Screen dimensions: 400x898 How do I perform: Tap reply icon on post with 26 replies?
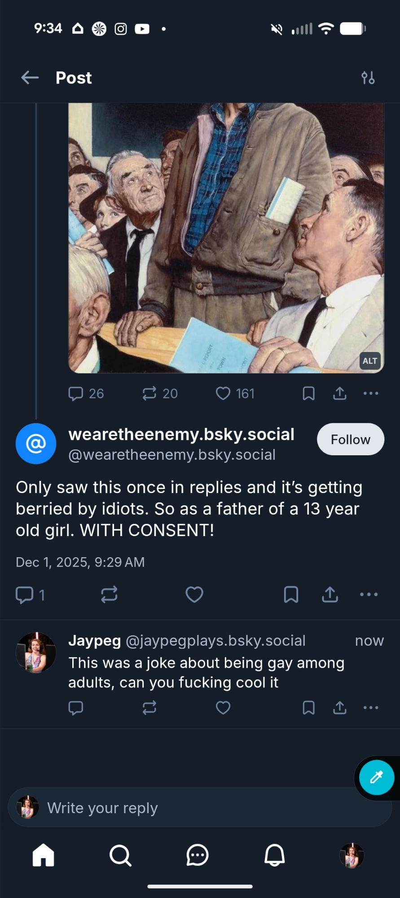click(76, 394)
